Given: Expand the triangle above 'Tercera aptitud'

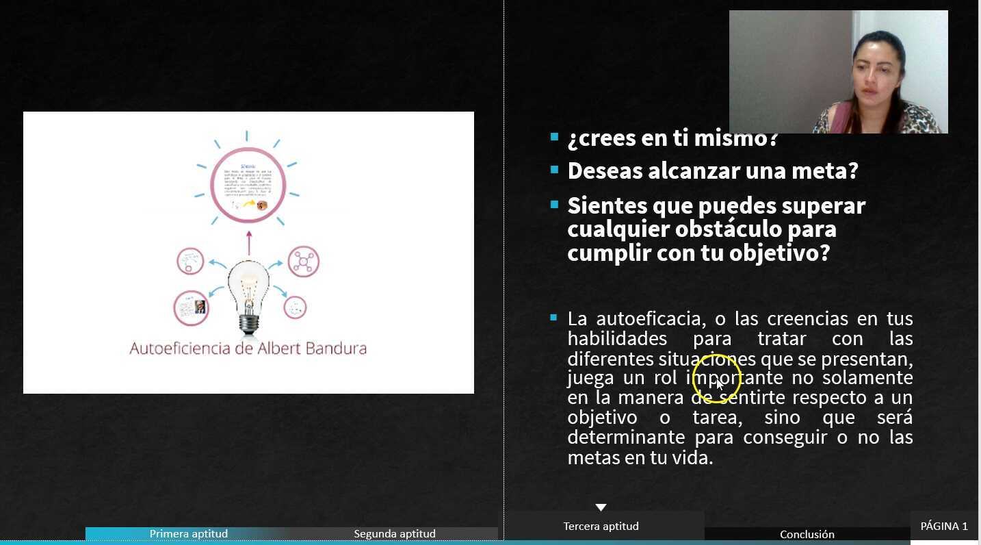Looking at the screenshot, I should point(601,507).
